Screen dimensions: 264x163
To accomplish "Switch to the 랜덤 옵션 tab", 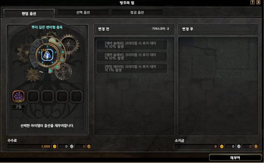I will 29,14.
